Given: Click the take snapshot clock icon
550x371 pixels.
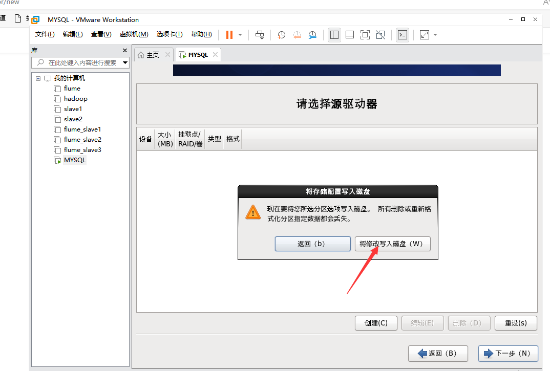Looking at the screenshot, I should (281, 35).
